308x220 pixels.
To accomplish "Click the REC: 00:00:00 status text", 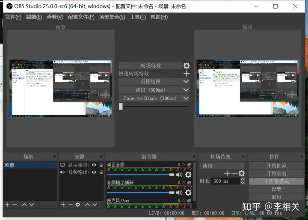I will (208, 213).
